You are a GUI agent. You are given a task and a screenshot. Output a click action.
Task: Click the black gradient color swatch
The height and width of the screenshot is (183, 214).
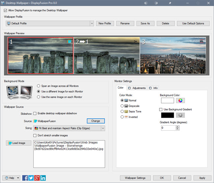tap(168, 115)
